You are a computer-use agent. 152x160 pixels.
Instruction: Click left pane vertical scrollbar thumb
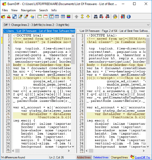click(73, 51)
